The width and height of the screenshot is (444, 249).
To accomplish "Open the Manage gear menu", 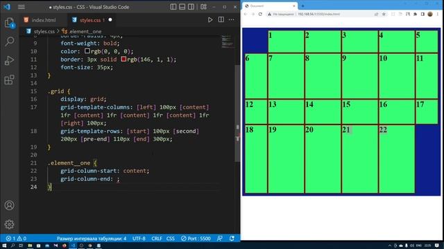I will [x=9, y=224].
